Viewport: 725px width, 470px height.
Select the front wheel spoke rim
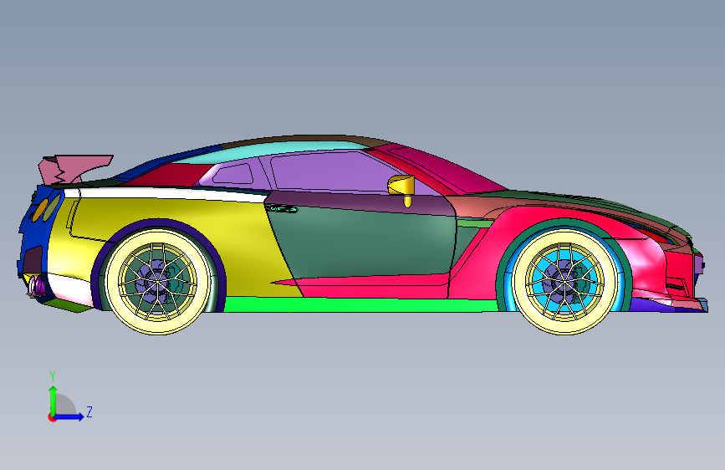[x=564, y=281]
